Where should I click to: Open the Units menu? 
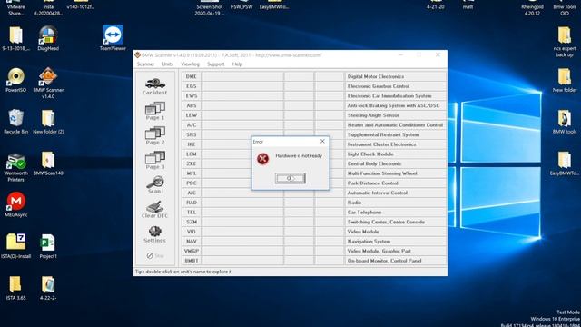tap(167, 64)
